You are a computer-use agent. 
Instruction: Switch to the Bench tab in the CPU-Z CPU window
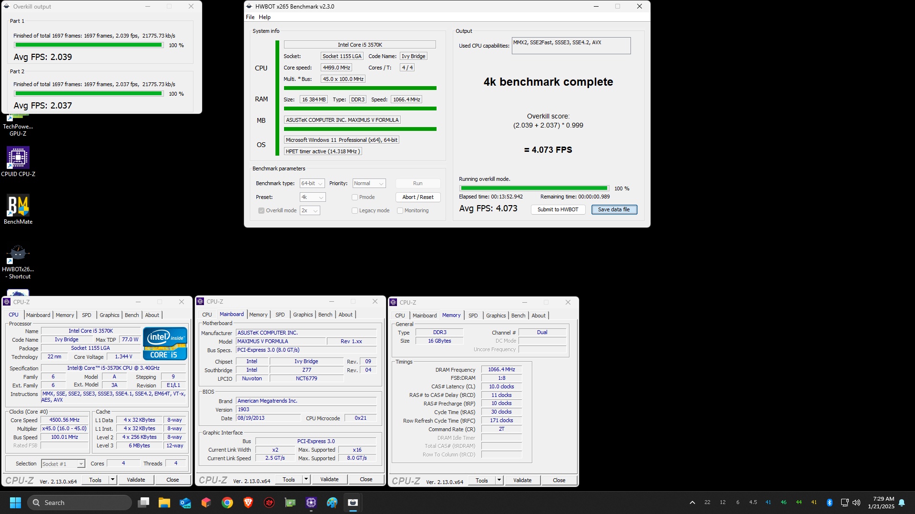132,315
